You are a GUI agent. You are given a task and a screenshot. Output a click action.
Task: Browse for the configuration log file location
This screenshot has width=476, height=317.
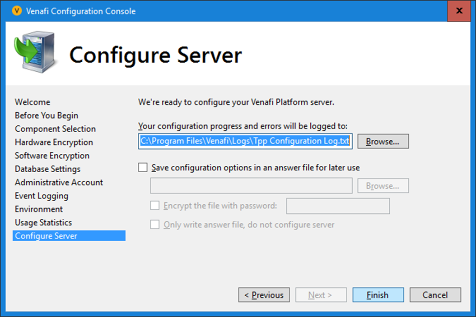(x=383, y=141)
